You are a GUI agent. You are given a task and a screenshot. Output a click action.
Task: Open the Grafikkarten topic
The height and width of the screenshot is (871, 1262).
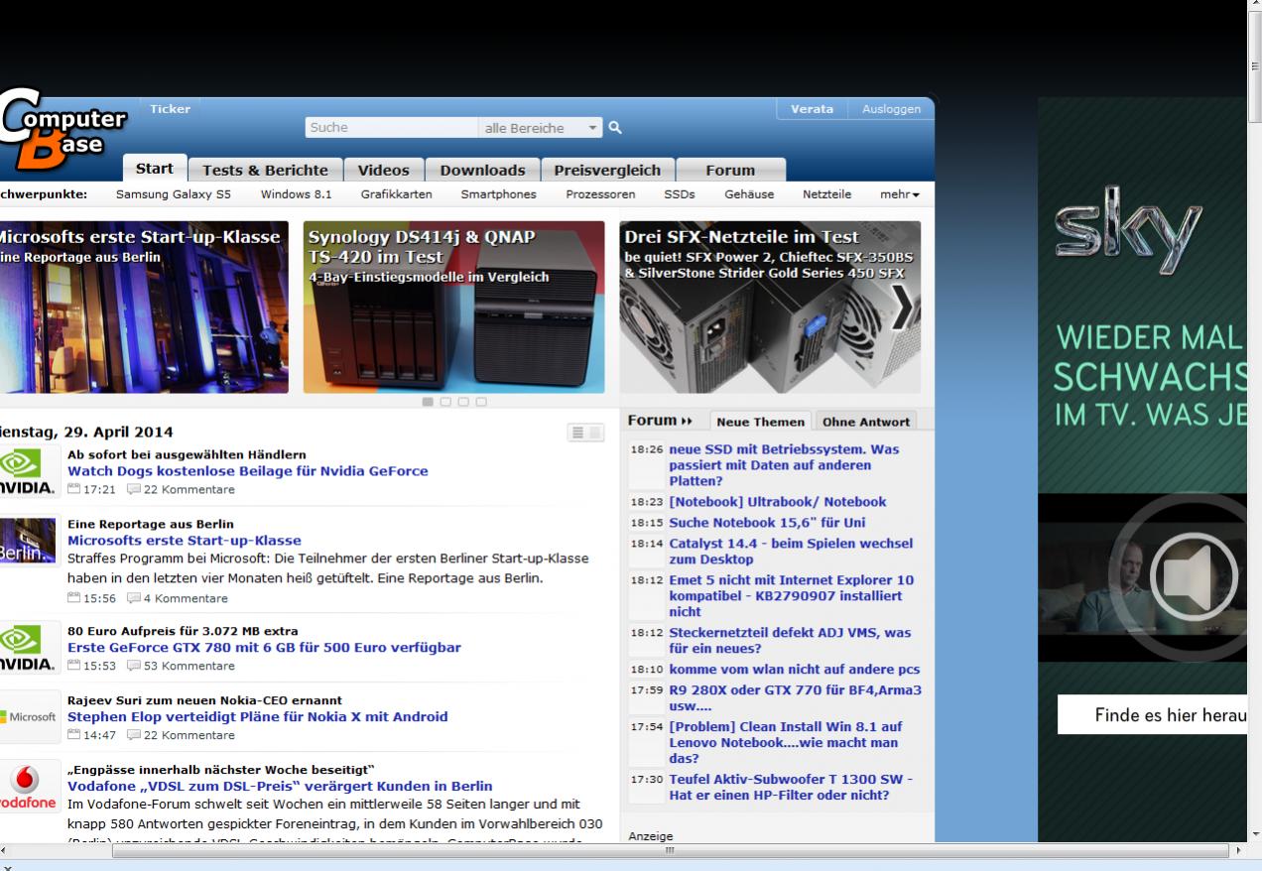click(x=396, y=194)
